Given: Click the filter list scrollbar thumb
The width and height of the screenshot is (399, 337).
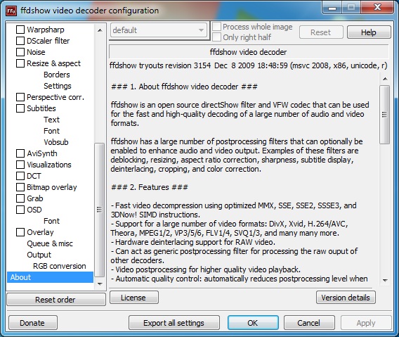Looking at the screenshot, I should click(99, 210).
